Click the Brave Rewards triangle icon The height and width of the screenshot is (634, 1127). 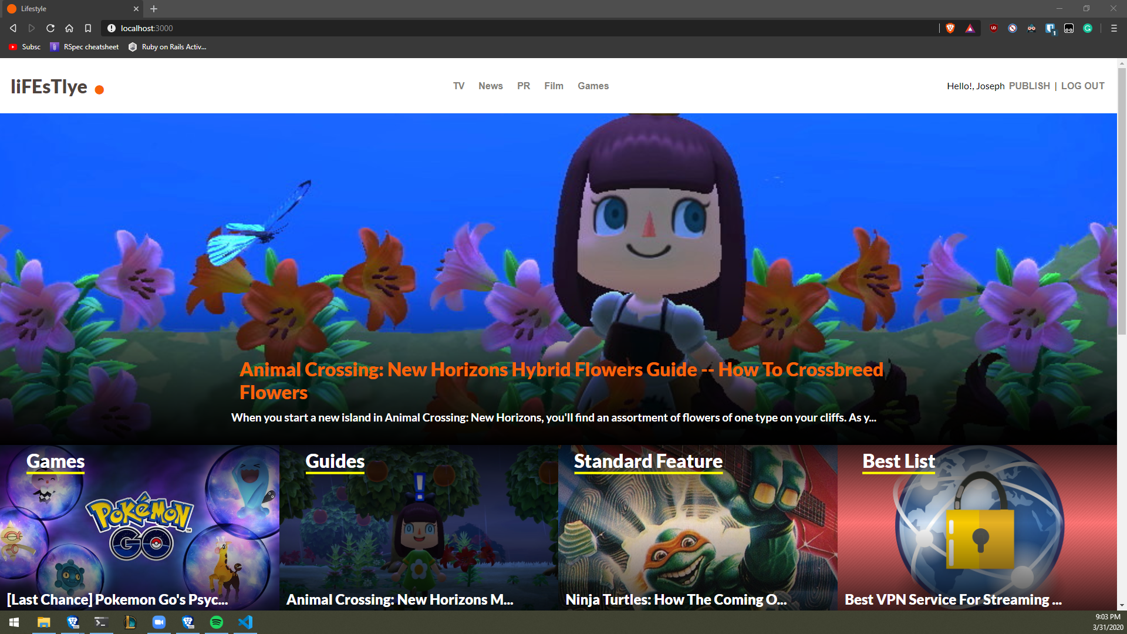[970, 28]
